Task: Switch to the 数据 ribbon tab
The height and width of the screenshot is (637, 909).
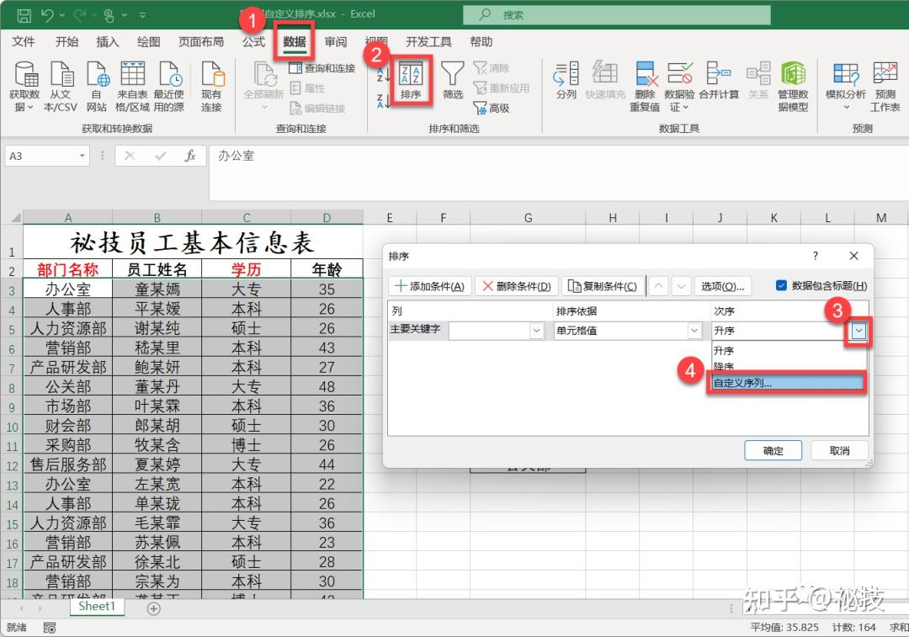Action: pyautogui.click(x=295, y=42)
